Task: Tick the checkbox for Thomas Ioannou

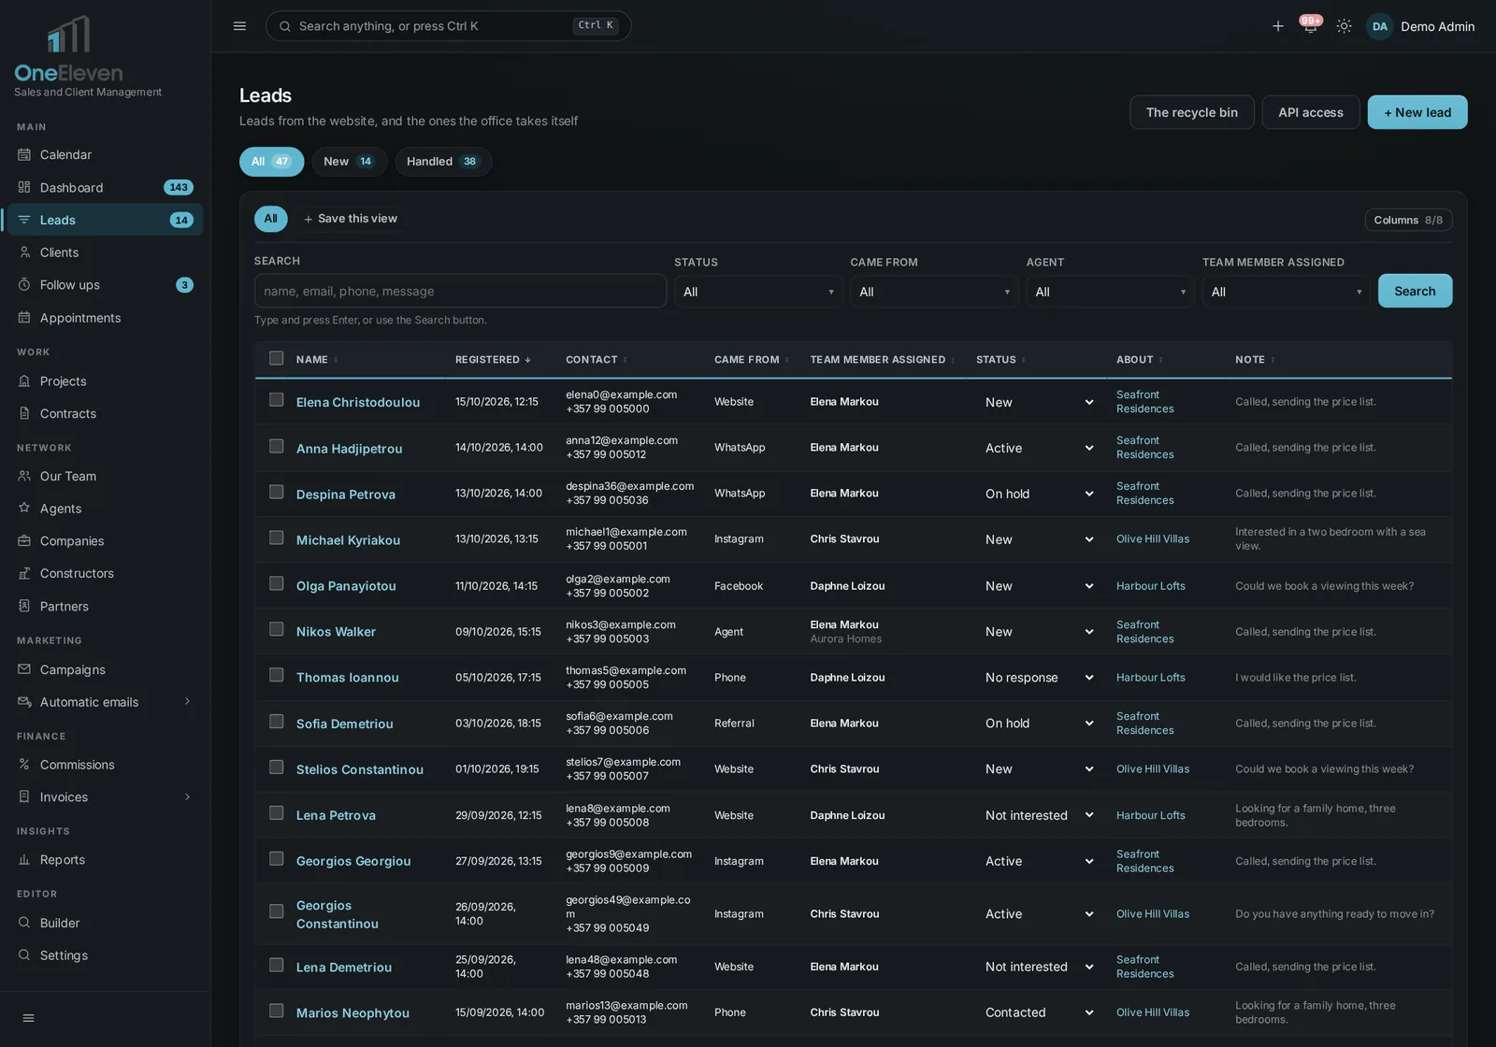Action: point(276,675)
